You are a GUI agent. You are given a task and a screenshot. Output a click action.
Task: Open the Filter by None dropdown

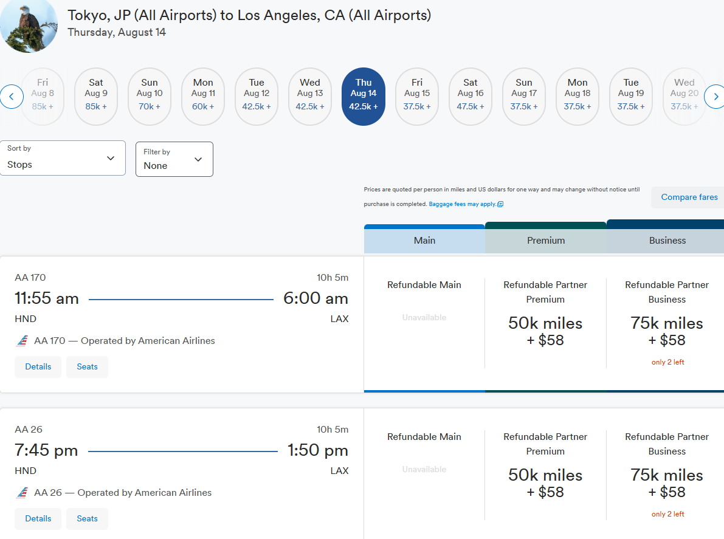tap(174, 159)
